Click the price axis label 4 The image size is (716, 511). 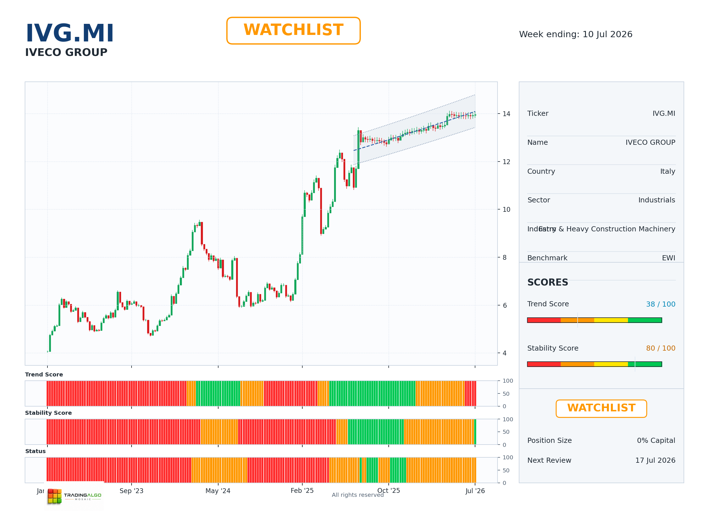click(x=504, y=353)
